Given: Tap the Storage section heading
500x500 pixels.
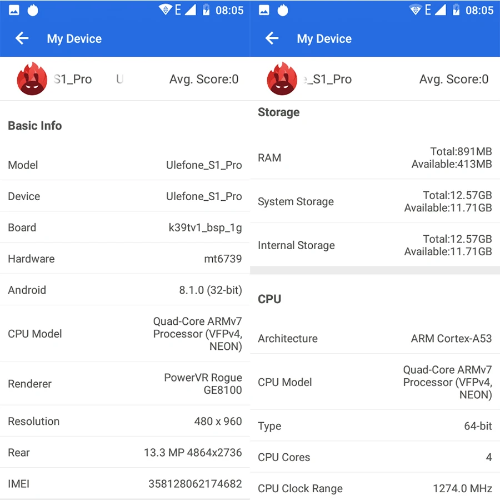Looking at the screenshot, I should click(278, 112).
